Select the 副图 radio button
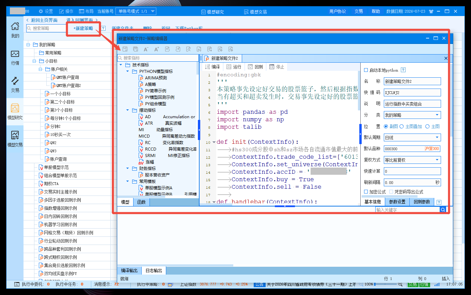Image resolution: width=471 pixels, height=295 pixels. (x=386, y=126)
